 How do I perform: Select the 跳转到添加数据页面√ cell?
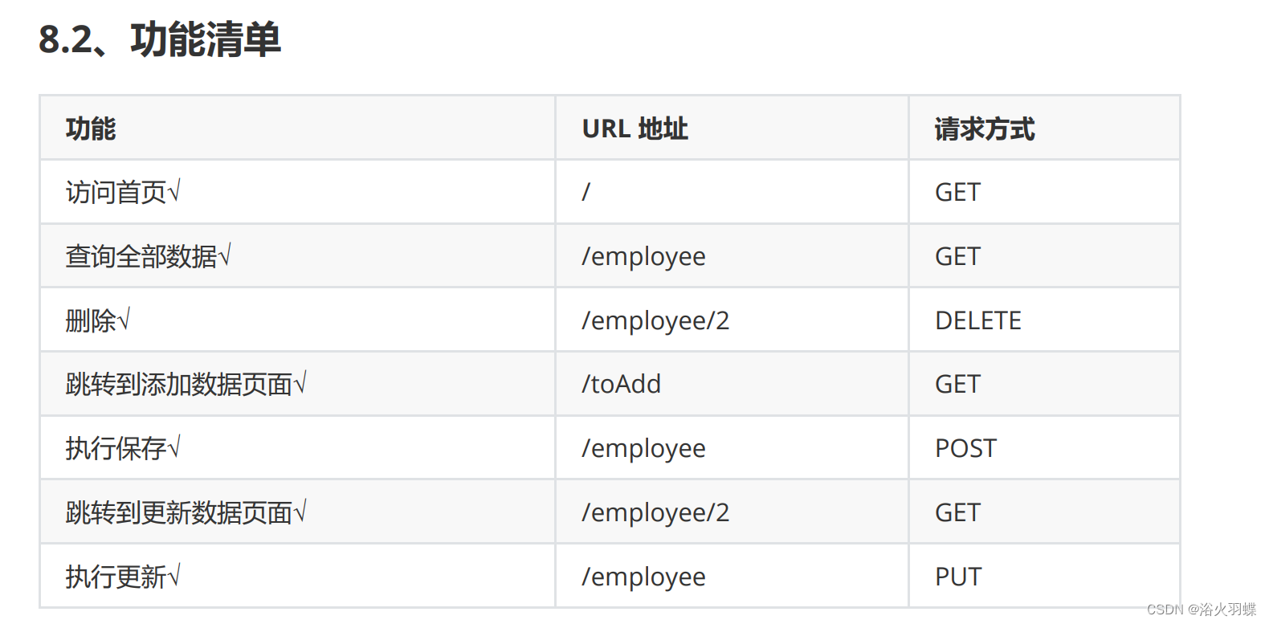pyautogui.click(x=186, y=384)
